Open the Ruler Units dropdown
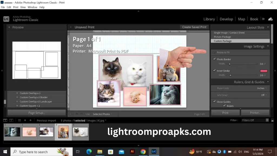 (x=262, y=88)
